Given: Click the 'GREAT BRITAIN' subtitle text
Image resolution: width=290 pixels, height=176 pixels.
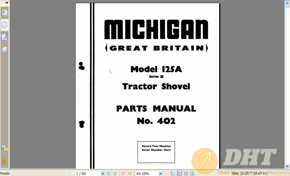Looking at the screenshot, I should pos(156,48).
